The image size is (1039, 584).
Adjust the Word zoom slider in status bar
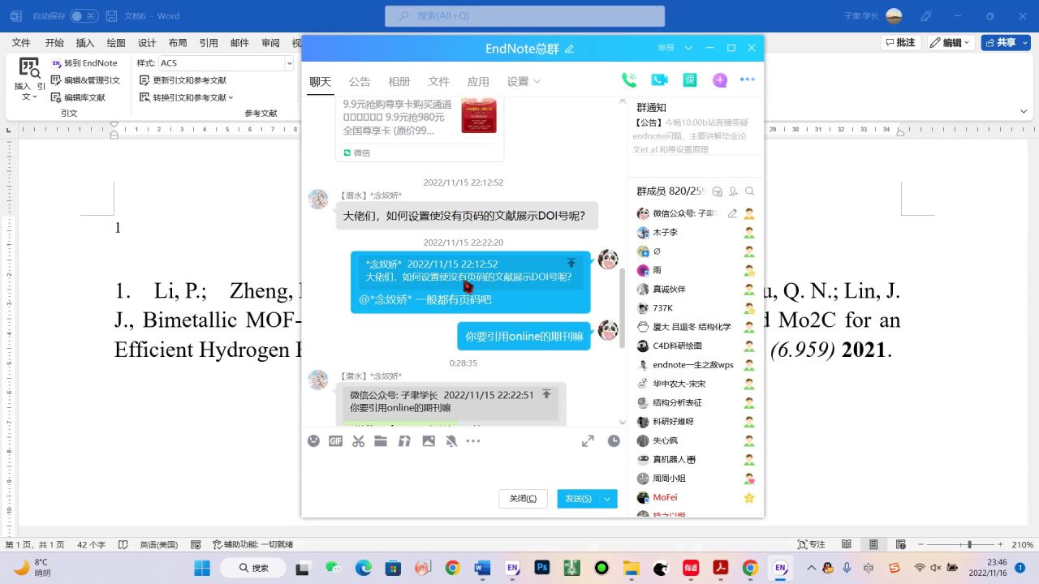click(968, 545)
